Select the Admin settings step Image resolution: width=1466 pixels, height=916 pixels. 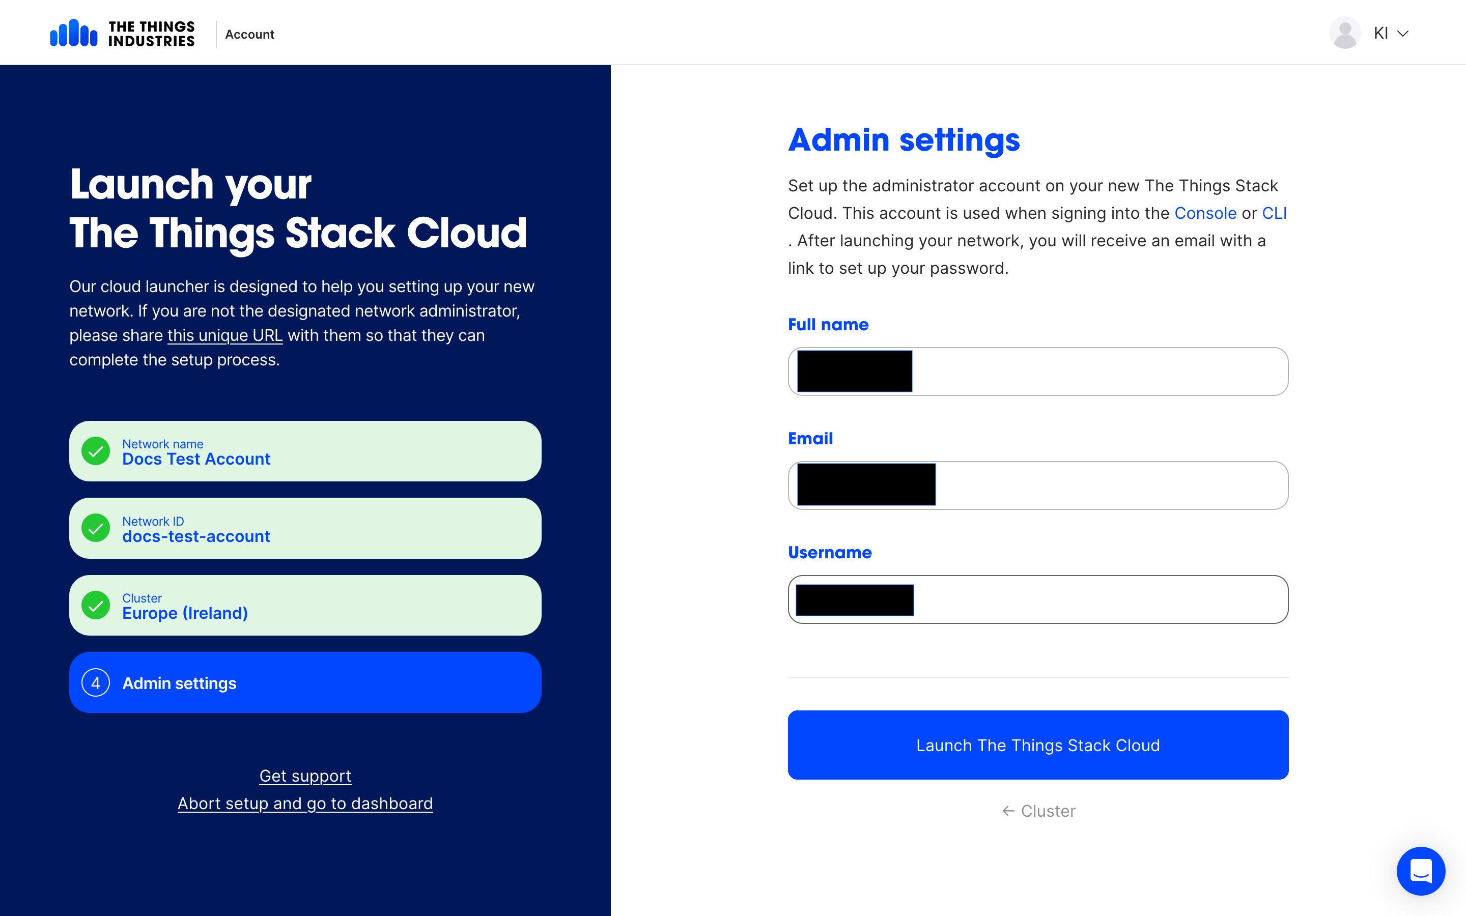coord(305,683)
